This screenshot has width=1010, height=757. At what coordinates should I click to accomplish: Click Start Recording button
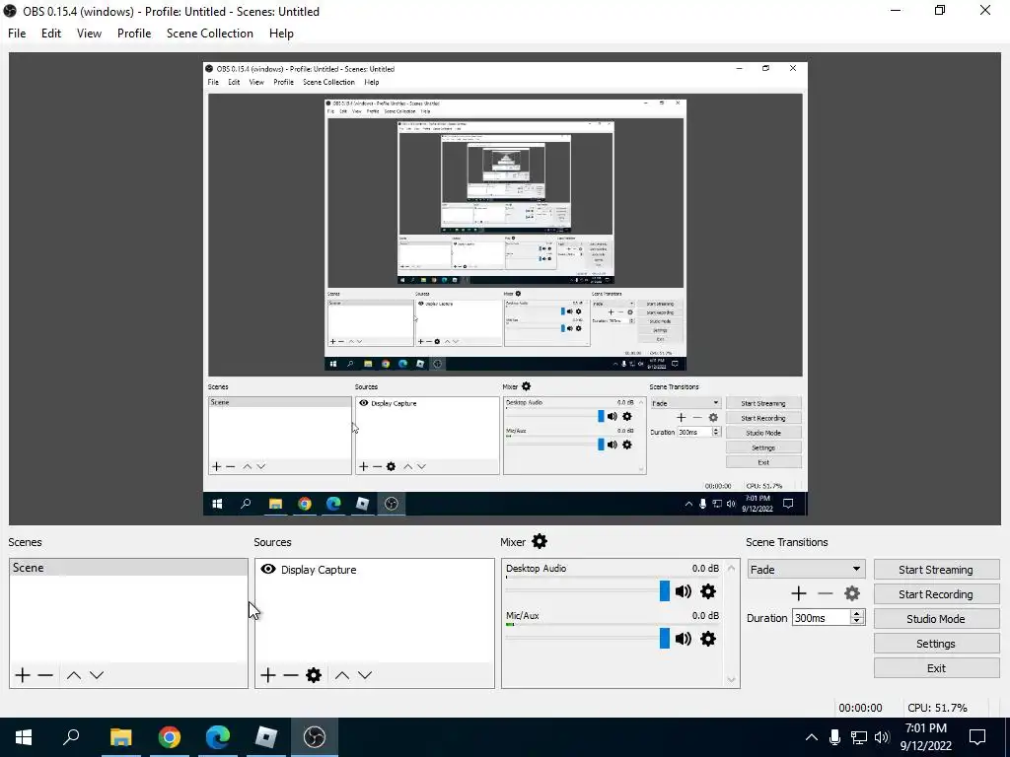tap(936, 594)
